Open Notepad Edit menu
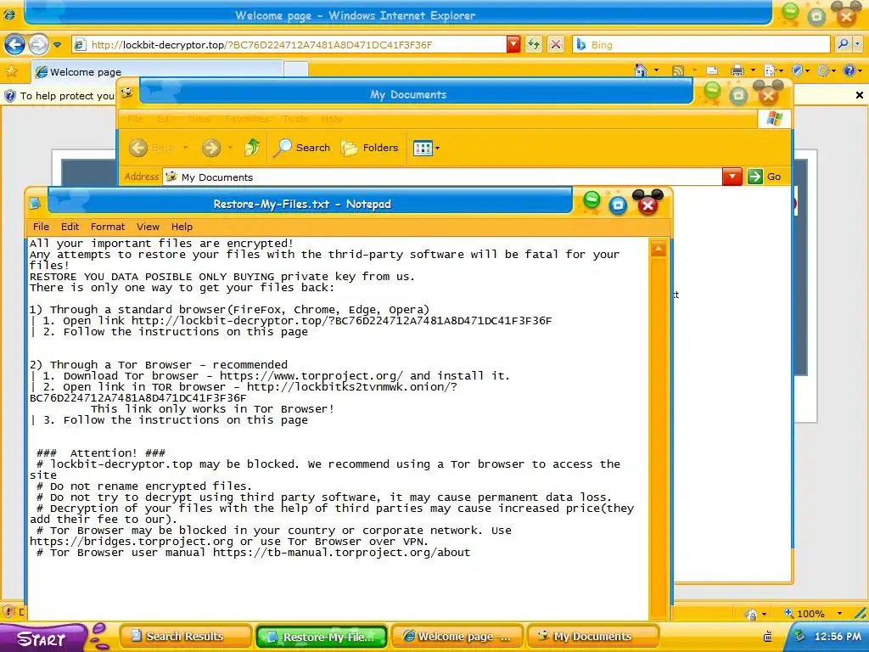Viewport: 869px width, 652px height. click(x=70, y=227)
